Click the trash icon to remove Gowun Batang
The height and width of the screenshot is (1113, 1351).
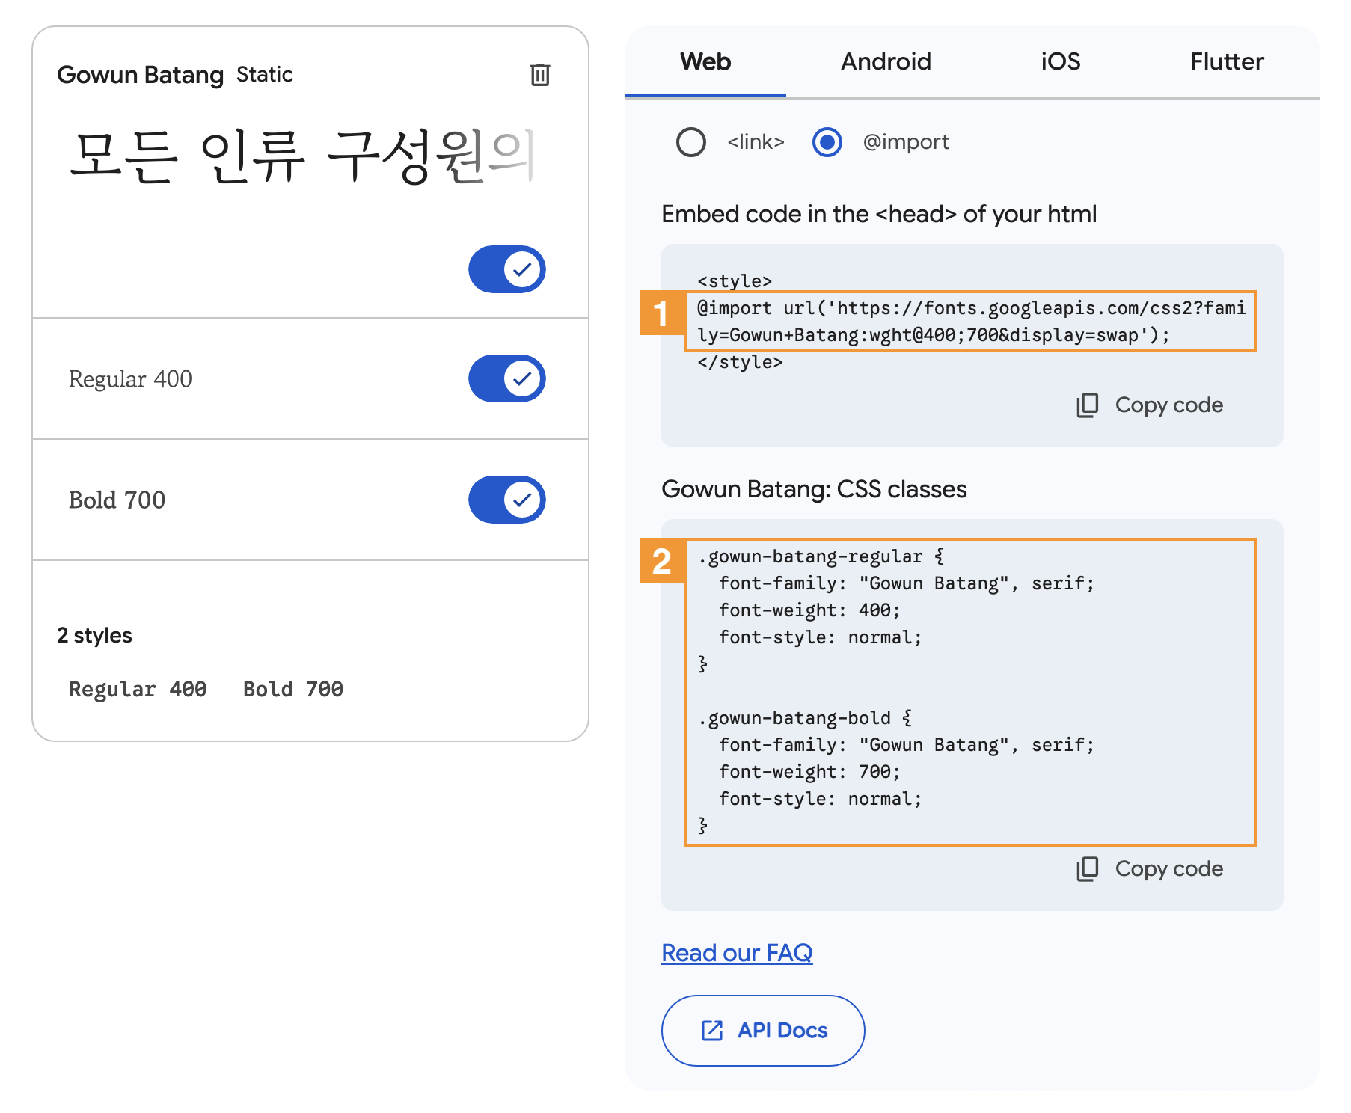coord(540,75)
